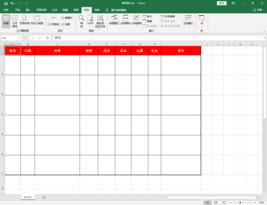
Task: Switch to the 页面布局 (Page Layout) tab
Action: [42, 10]
